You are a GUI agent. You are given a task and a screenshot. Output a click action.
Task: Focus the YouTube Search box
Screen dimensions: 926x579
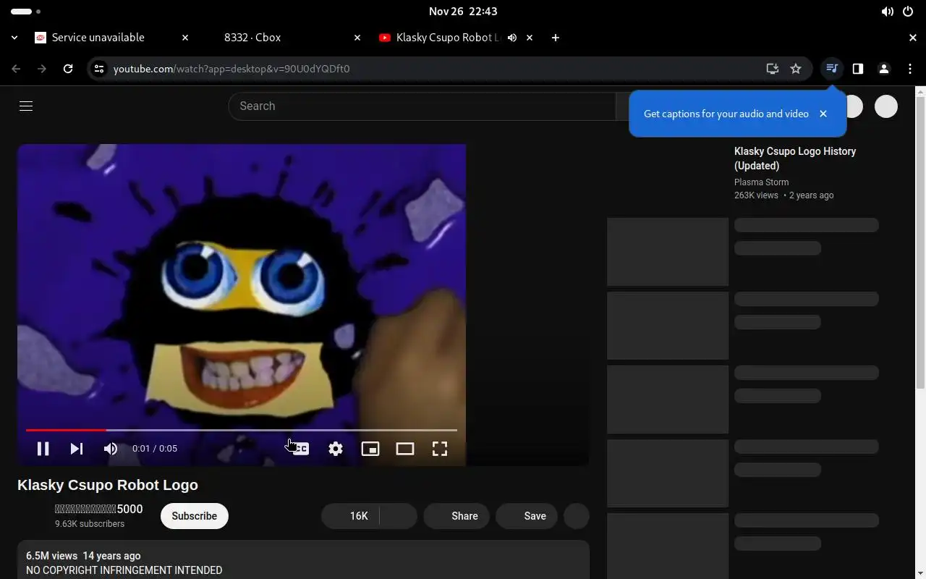[x=422, y=106]
